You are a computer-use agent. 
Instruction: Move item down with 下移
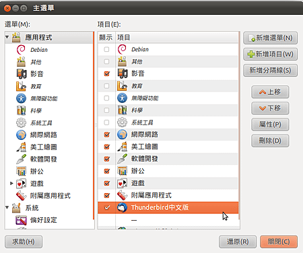tap(270, 108)
